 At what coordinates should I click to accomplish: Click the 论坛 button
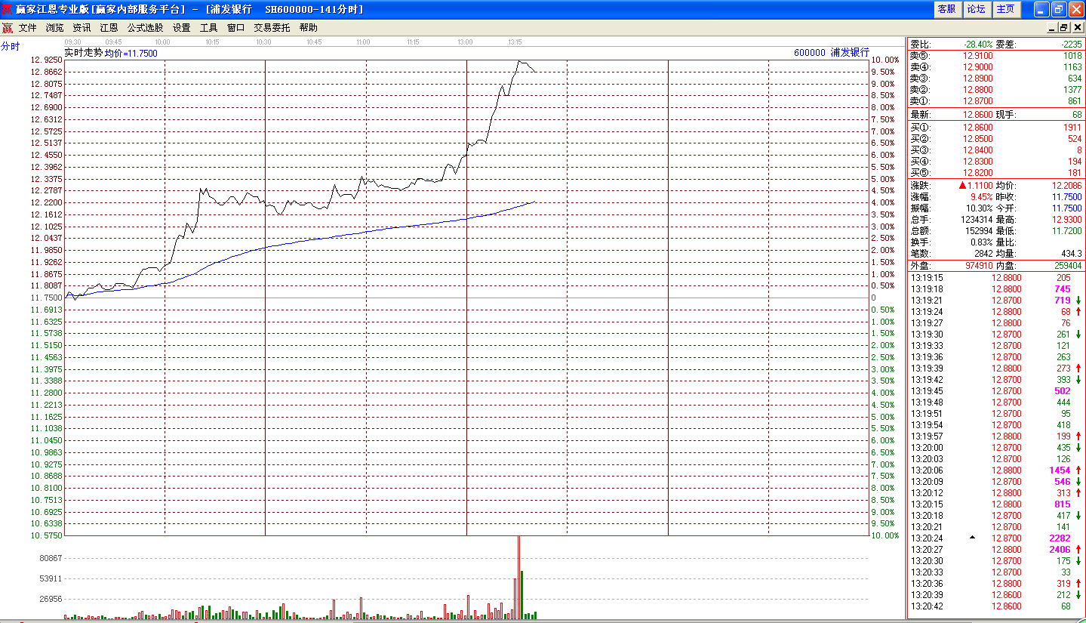pos(976,9)
